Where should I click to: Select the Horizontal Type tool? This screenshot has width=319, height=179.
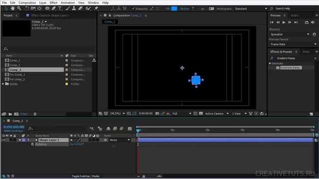(60, 8)
